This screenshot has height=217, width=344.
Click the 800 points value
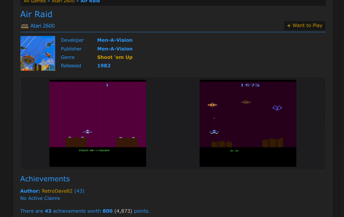(x=107, y=211)
